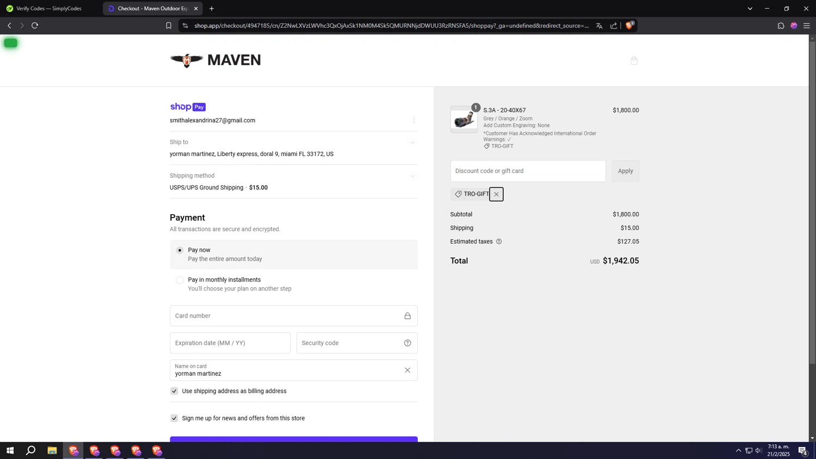816x459 pixels.
Task: Close the Checkout - Maven tab
Action: (x=196, y=9)
